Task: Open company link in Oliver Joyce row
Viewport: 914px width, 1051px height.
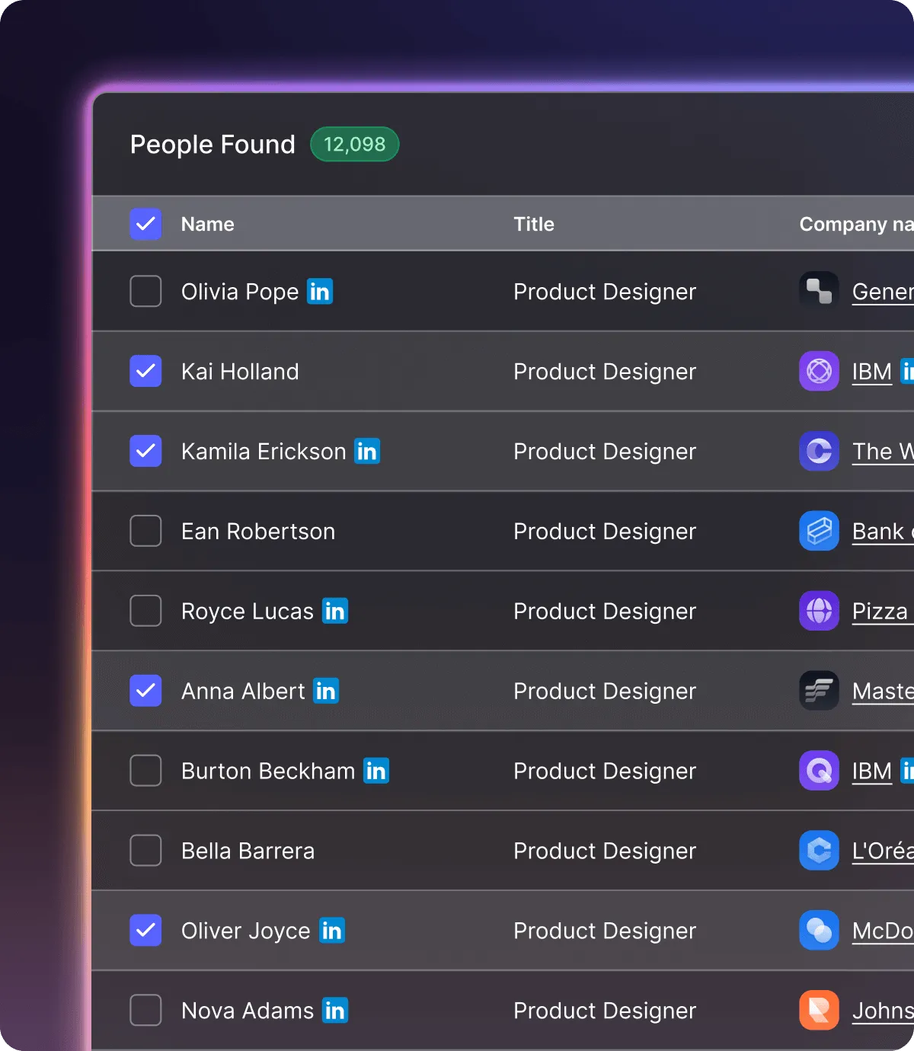Action: (883, 931)
